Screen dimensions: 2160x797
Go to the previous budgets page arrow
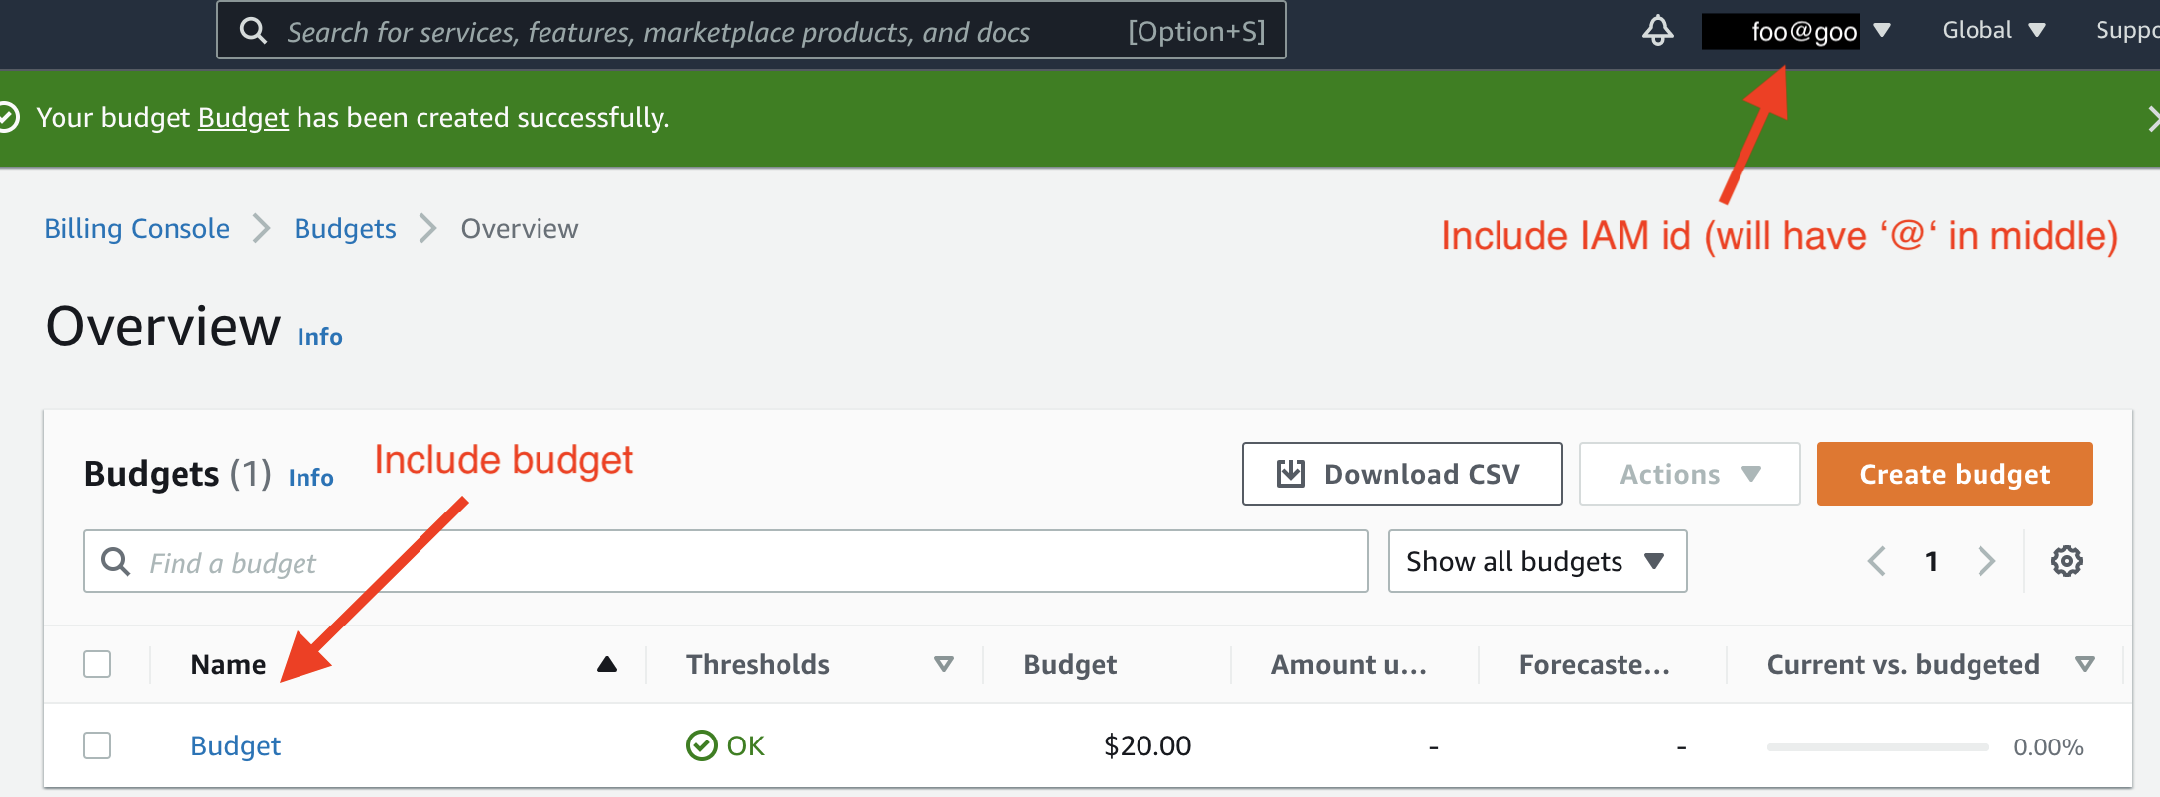(1876, 561)
